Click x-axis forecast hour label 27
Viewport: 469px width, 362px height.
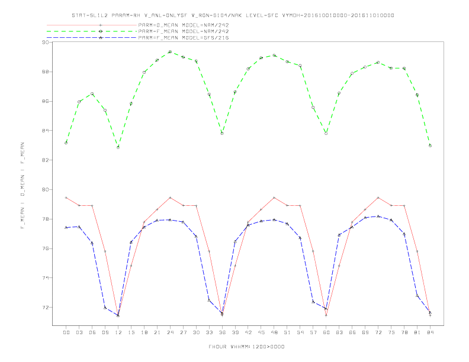pyautogui.click(x=183, y=332)
